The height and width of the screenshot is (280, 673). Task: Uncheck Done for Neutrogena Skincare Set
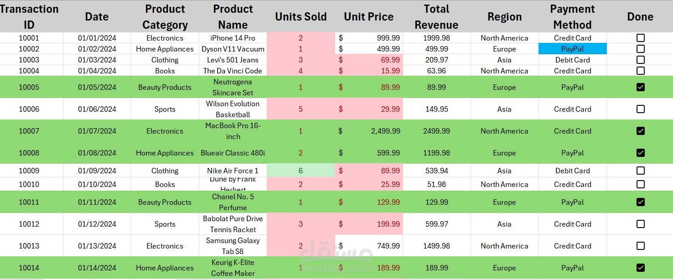pos(640,87)
